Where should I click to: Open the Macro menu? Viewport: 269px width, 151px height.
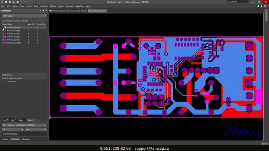(61, 6)
